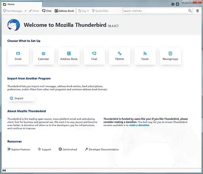Open the Get Involved link

click(x=68, y=149)
